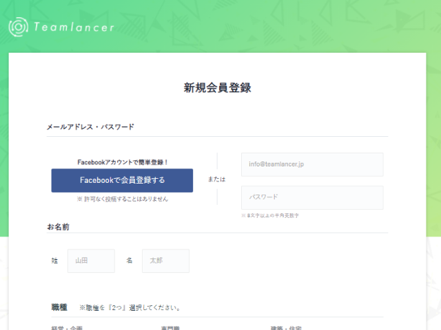Click the 許可なく投稿することはありません note

(x=123, y=199)
